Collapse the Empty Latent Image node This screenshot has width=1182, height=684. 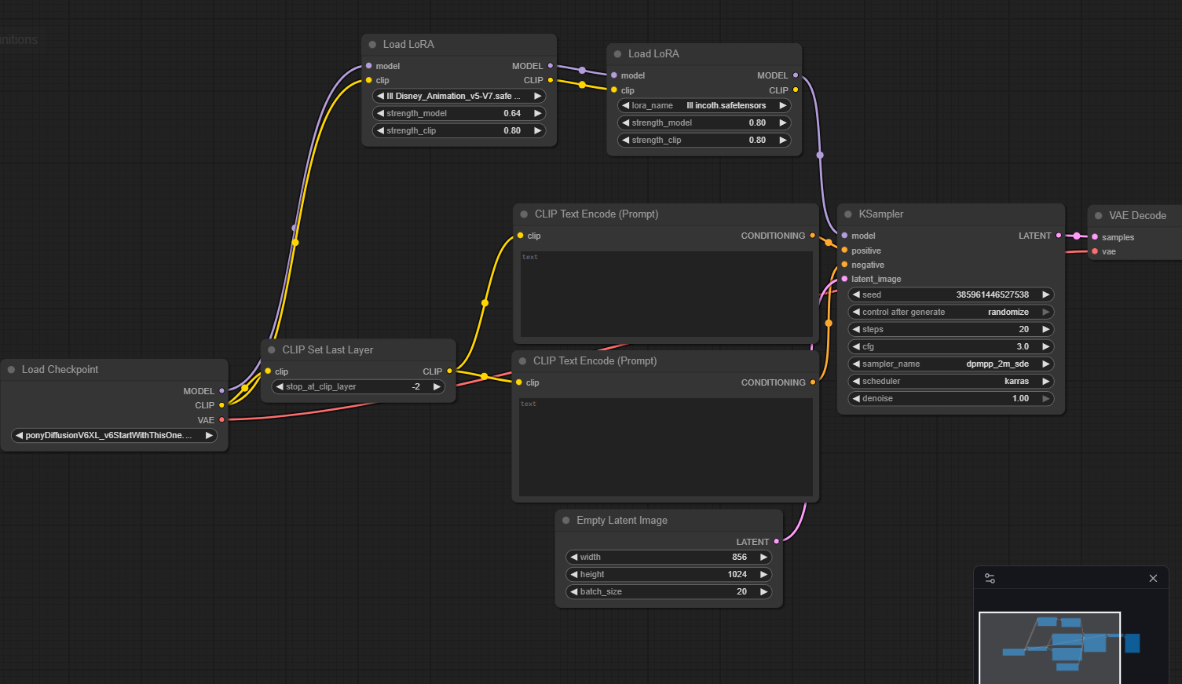[565, 521]
